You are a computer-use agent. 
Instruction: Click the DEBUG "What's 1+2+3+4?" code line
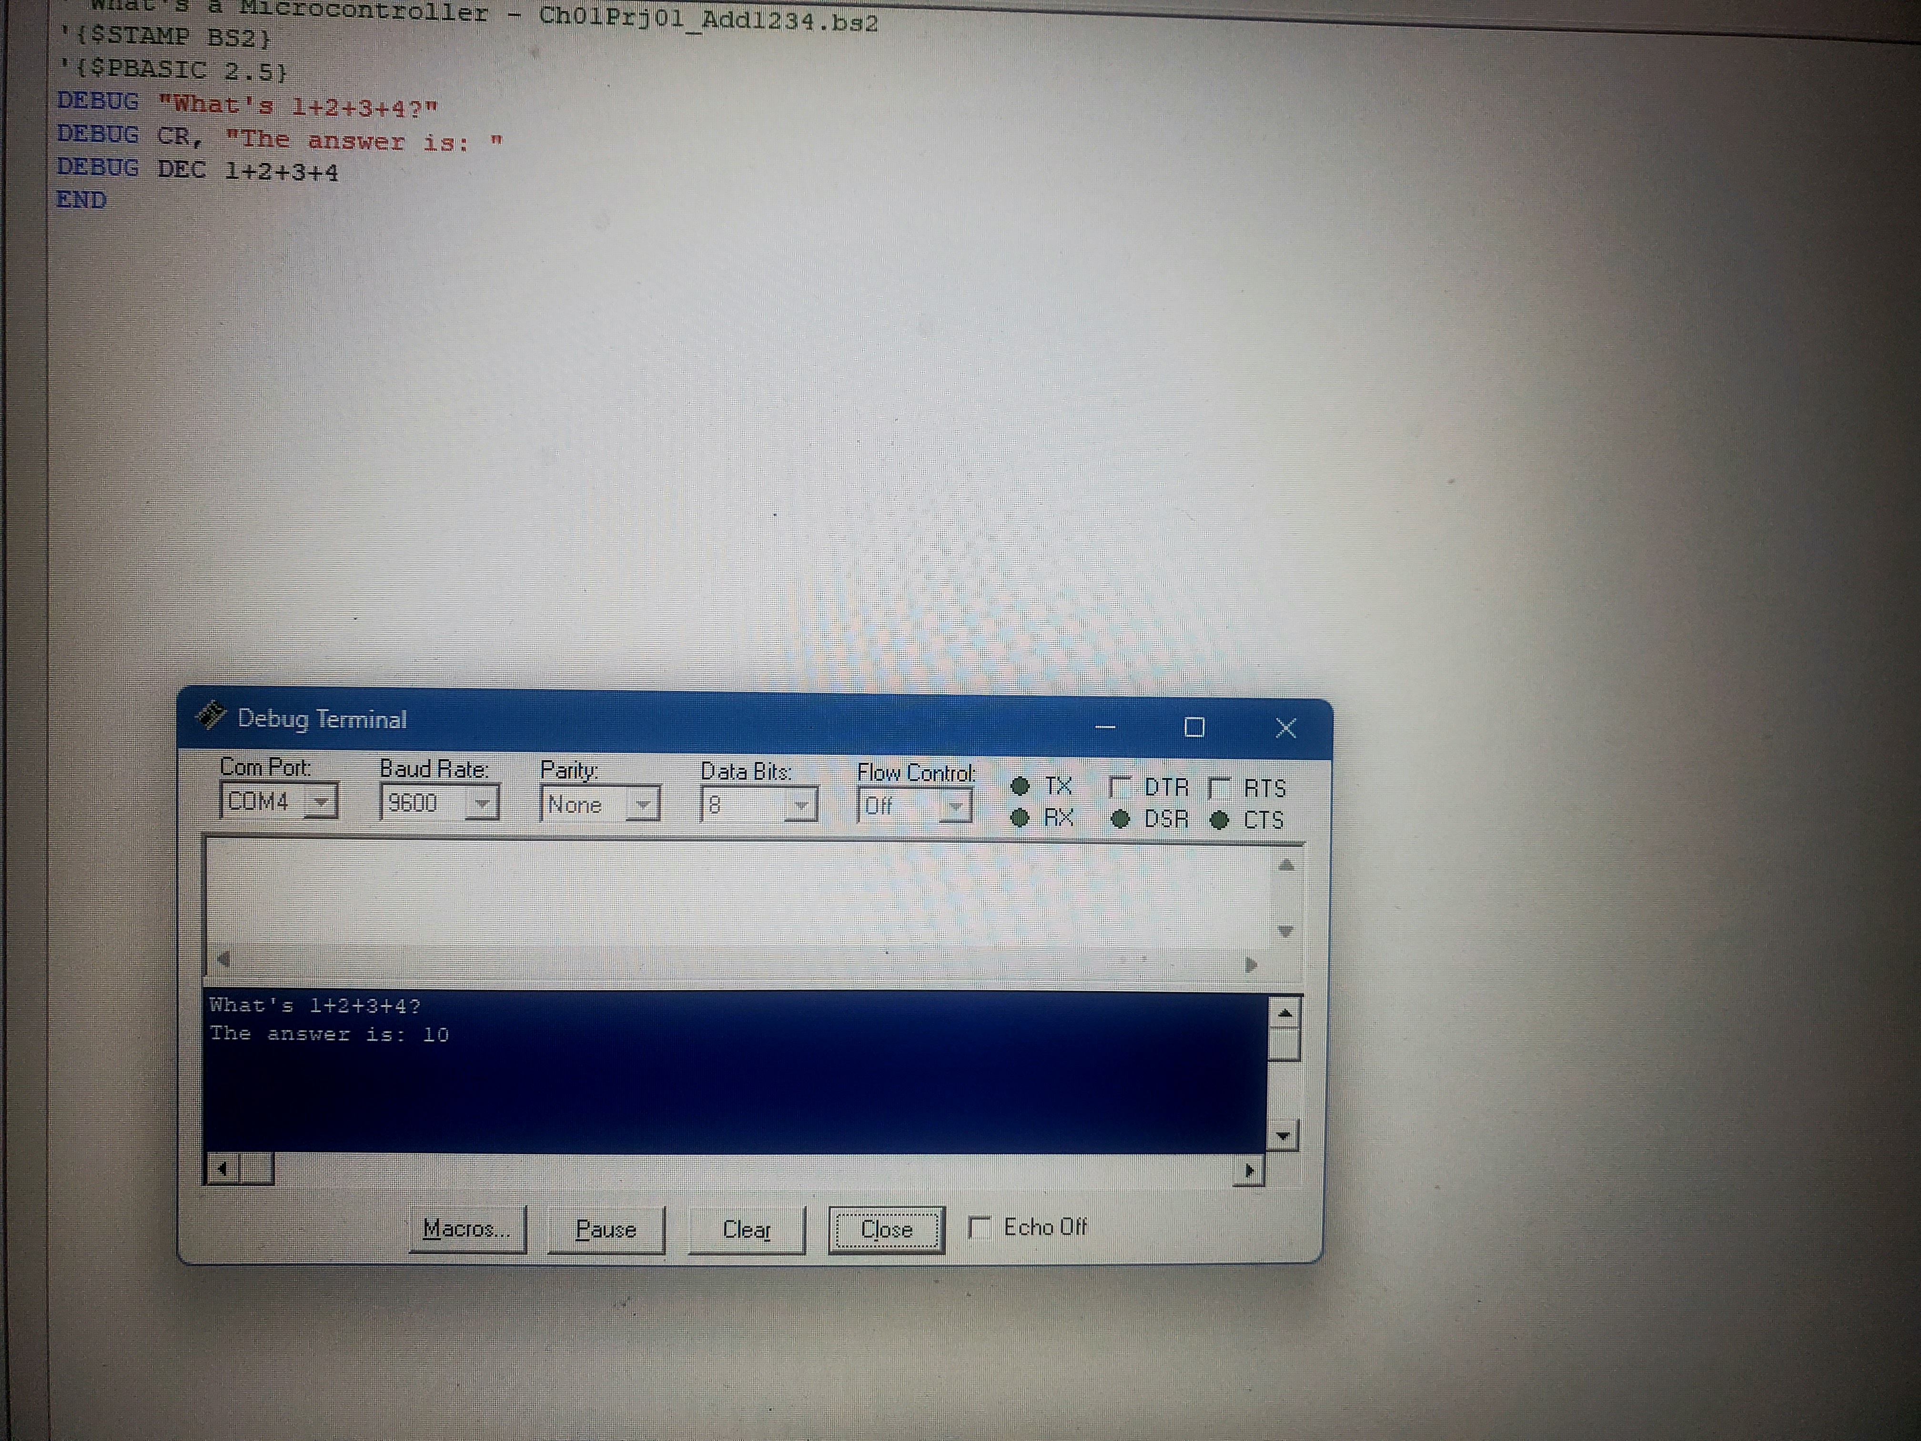click(x=247, y=104)
